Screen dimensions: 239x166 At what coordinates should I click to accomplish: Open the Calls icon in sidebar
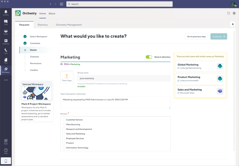[x=6, y=51]
